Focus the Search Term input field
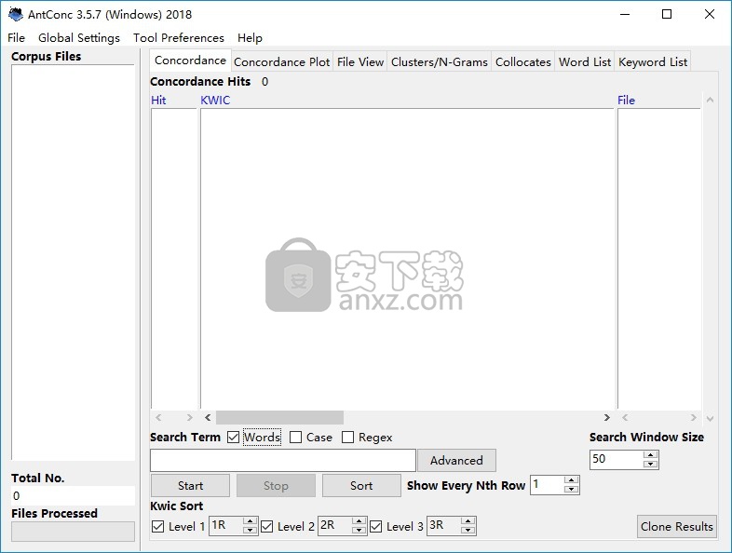The width and height of the screenshot is (732, 553). (283, 461)
